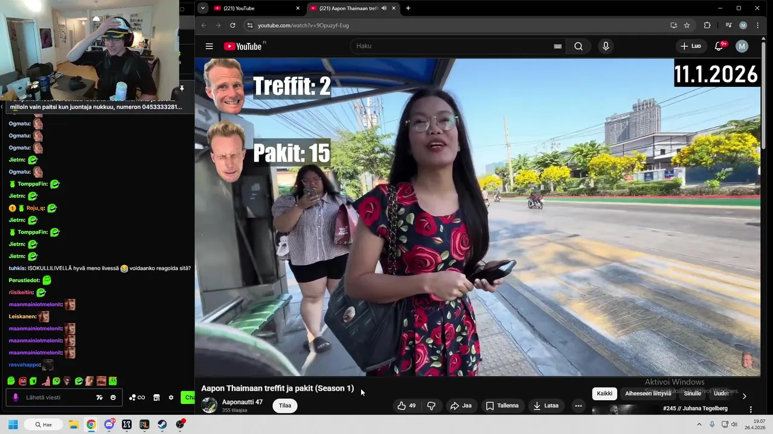This screenshot has width=773, height=434.
Task: Close the '(221) YouTube' tab
Action: pyautogui.click(x=298, y=8)
